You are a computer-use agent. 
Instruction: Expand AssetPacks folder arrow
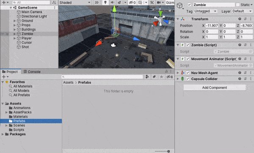6,112
